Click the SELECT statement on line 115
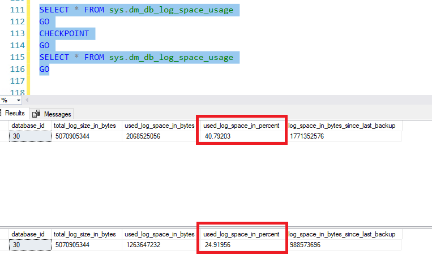The image size is (432, 263). [136, 57]
